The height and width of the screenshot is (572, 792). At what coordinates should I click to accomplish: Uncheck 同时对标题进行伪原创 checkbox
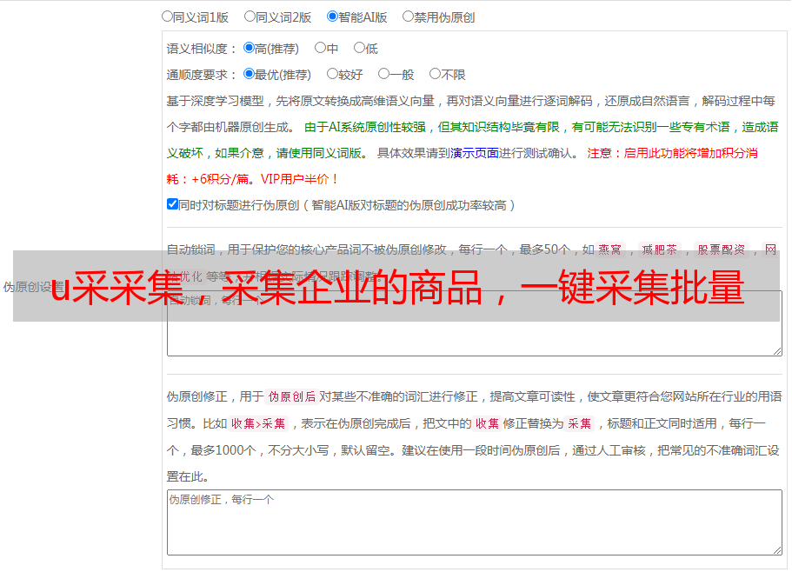pyautogui.click(x=172, y=204)
